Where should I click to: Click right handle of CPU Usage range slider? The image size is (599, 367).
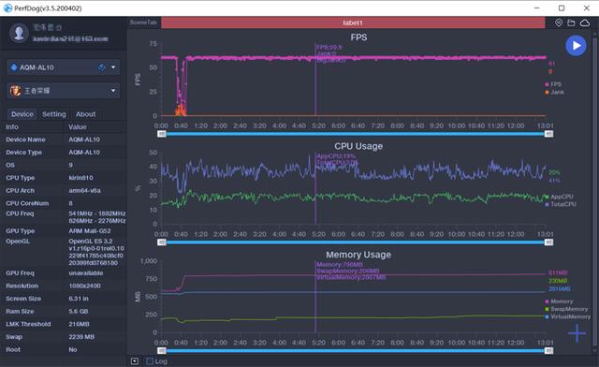point(549,242)
